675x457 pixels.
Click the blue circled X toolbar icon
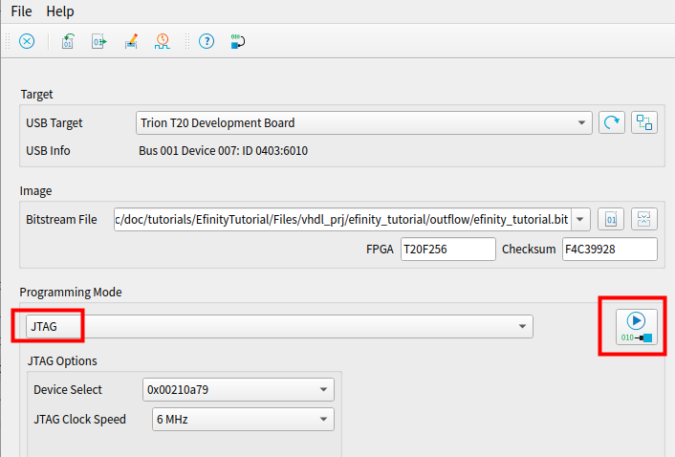(x=27, y=41)
